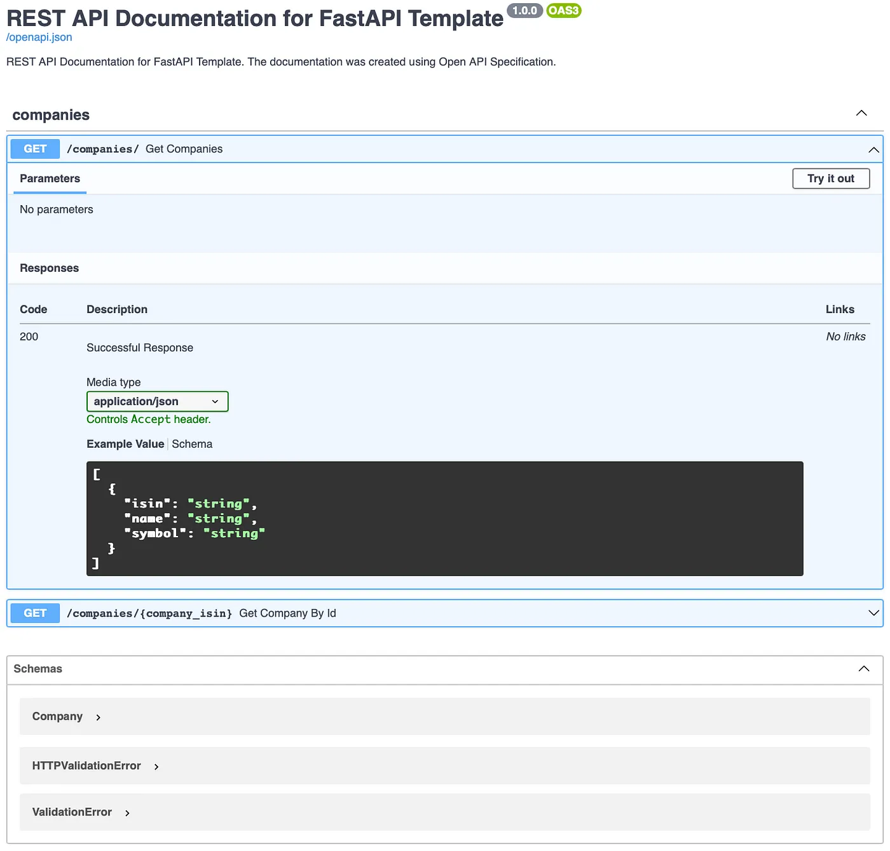The width and height of the screenshot is (890, 851).
Task: Click the companies tag heading
Action: pos(51,115)
